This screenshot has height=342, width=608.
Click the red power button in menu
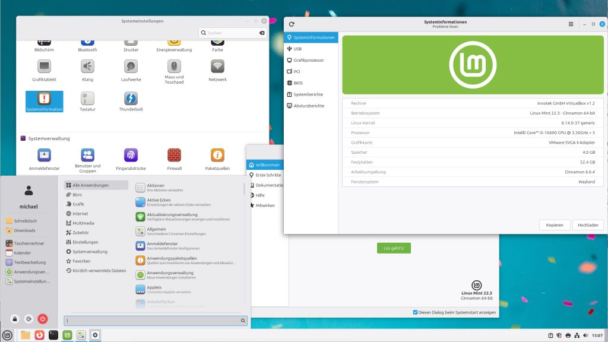click(x=42, y=319)
